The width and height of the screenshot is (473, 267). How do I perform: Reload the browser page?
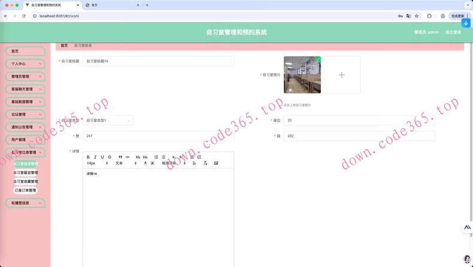point(24,16)
